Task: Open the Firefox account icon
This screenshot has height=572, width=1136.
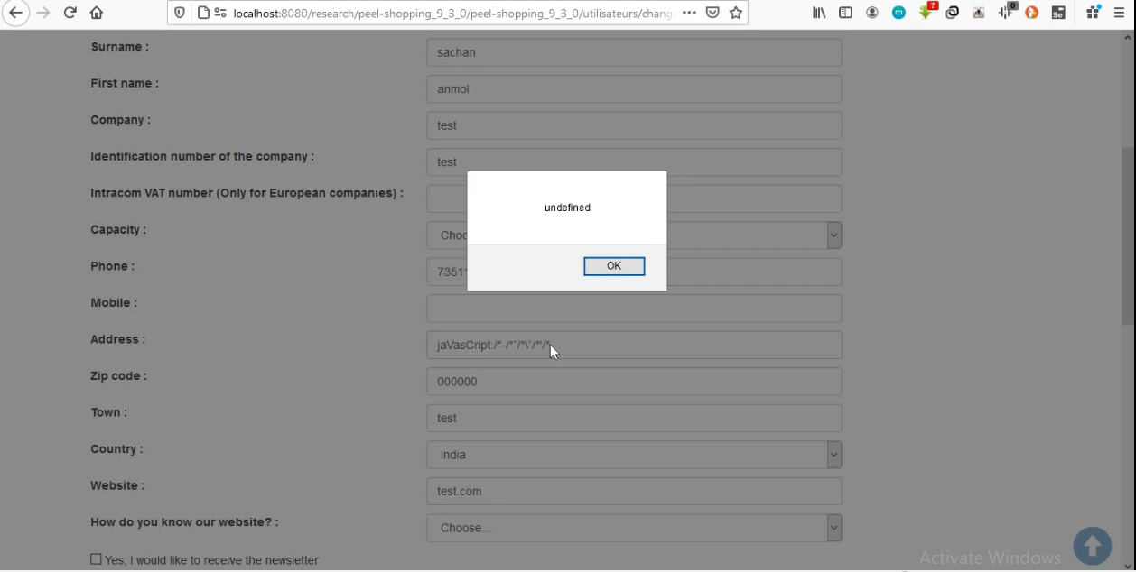Action: [x=871, y=13]
